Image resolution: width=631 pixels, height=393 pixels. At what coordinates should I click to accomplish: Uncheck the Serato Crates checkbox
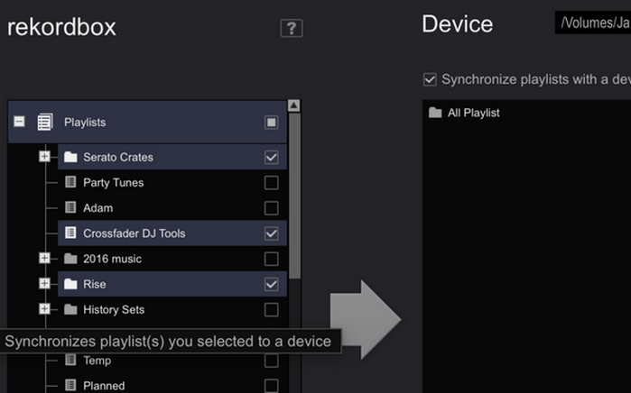pyautogui.click(x=271, y=157)
